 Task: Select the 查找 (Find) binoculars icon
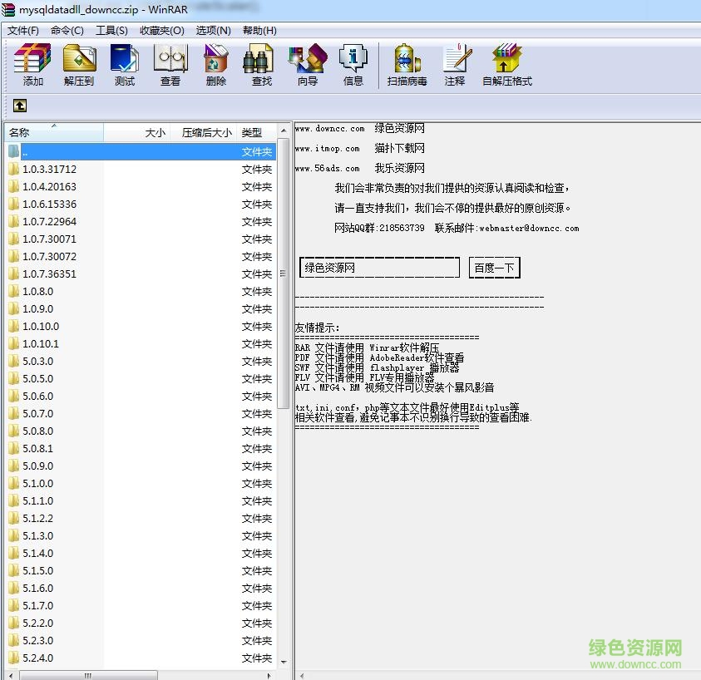point(259,62)
